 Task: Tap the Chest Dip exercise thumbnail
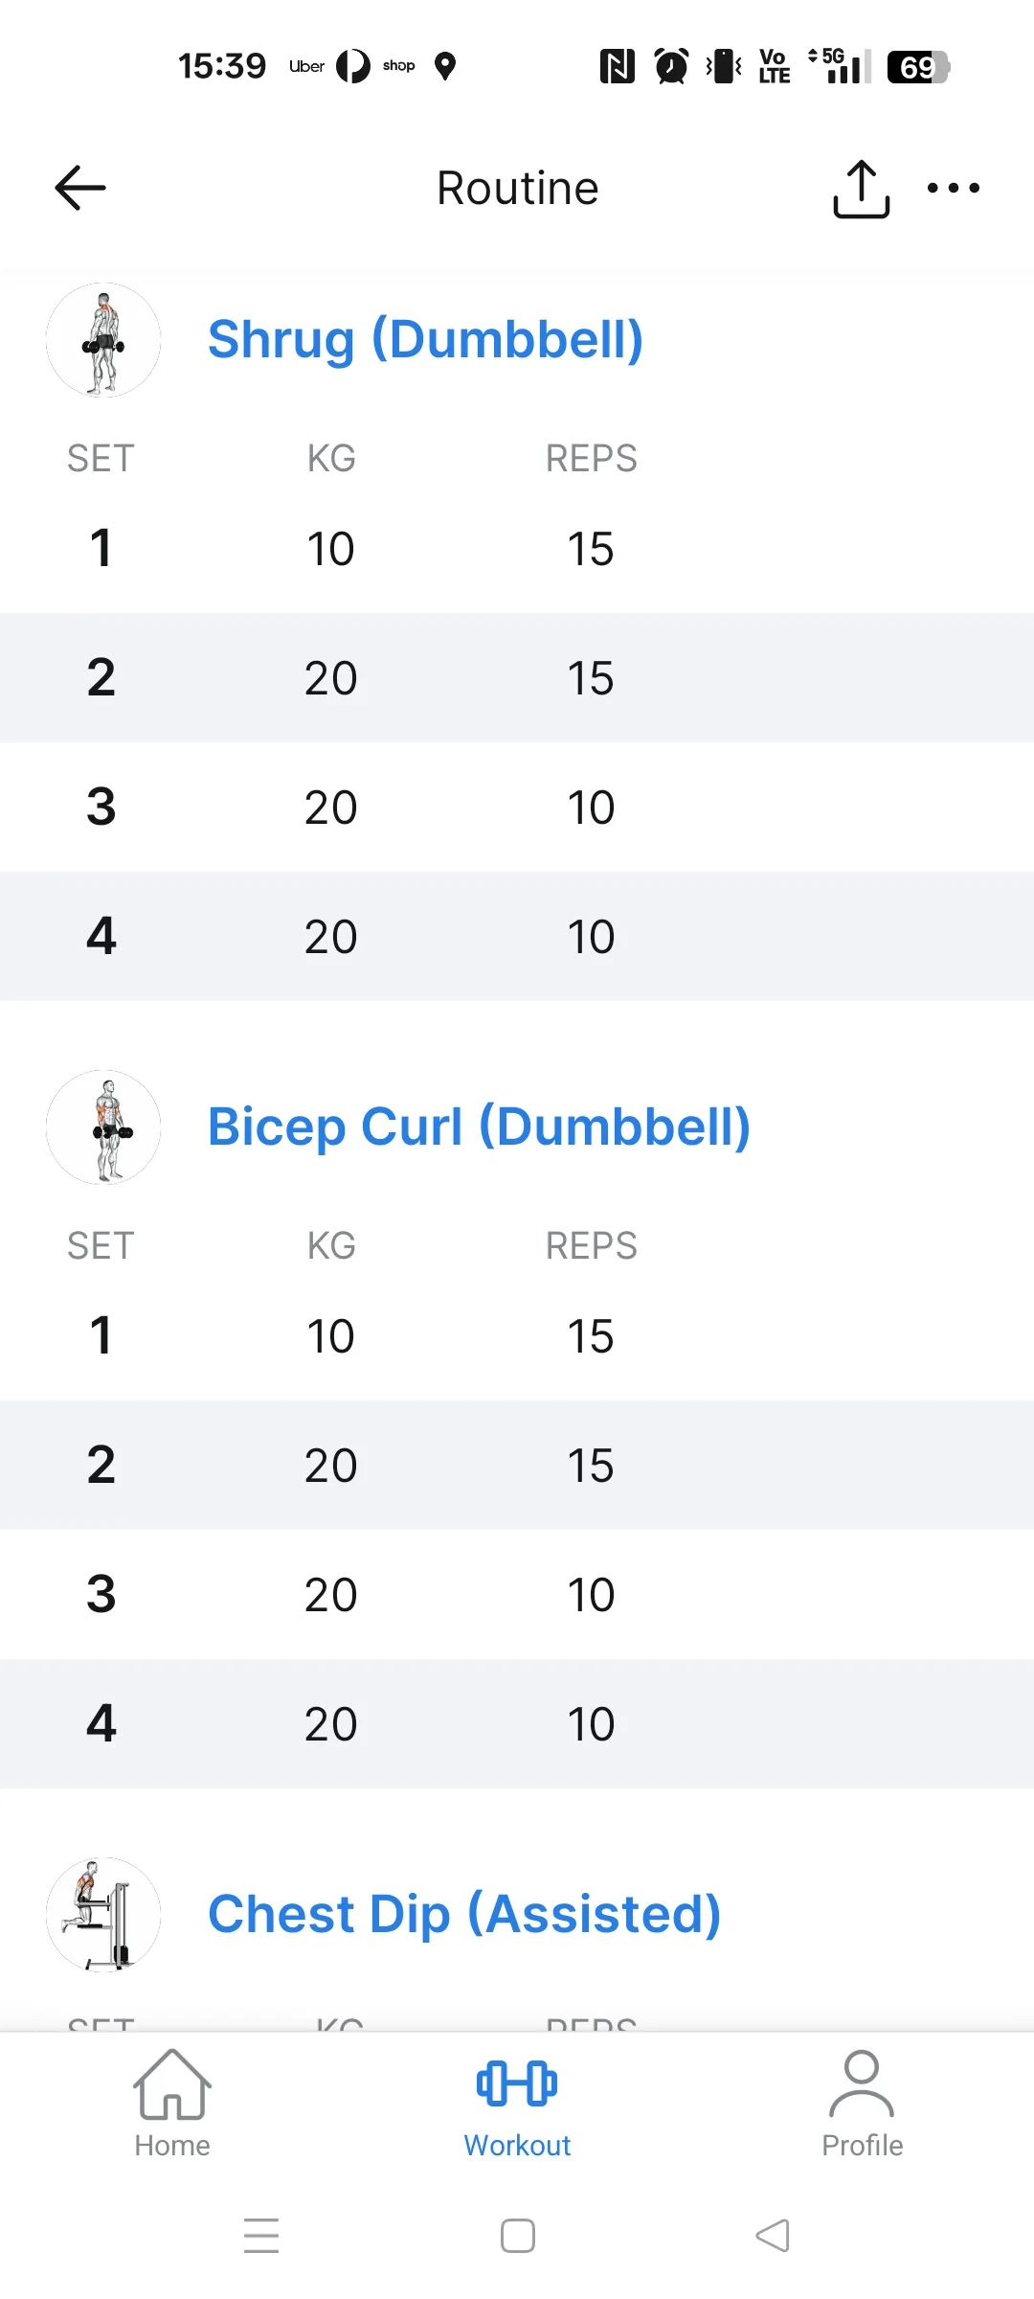coord(103,1915)
